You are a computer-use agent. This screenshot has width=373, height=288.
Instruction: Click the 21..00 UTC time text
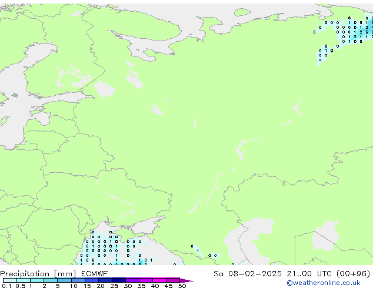coord(309,274)
